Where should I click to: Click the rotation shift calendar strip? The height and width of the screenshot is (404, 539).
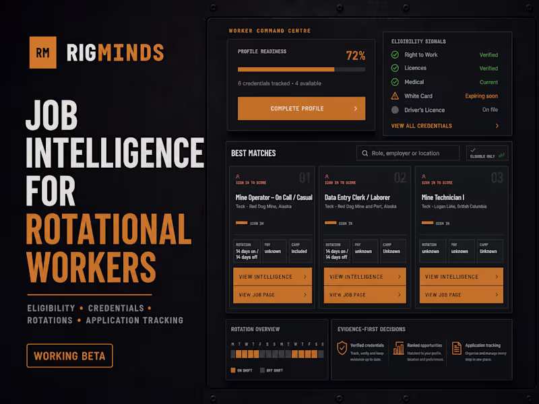point(277,354)
